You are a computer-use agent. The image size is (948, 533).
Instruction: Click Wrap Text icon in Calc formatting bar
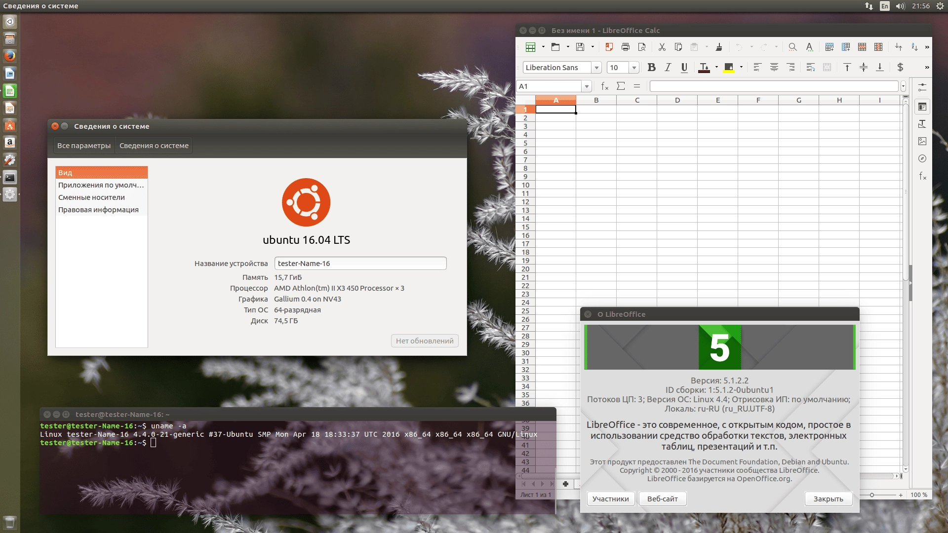click(811, 67)
